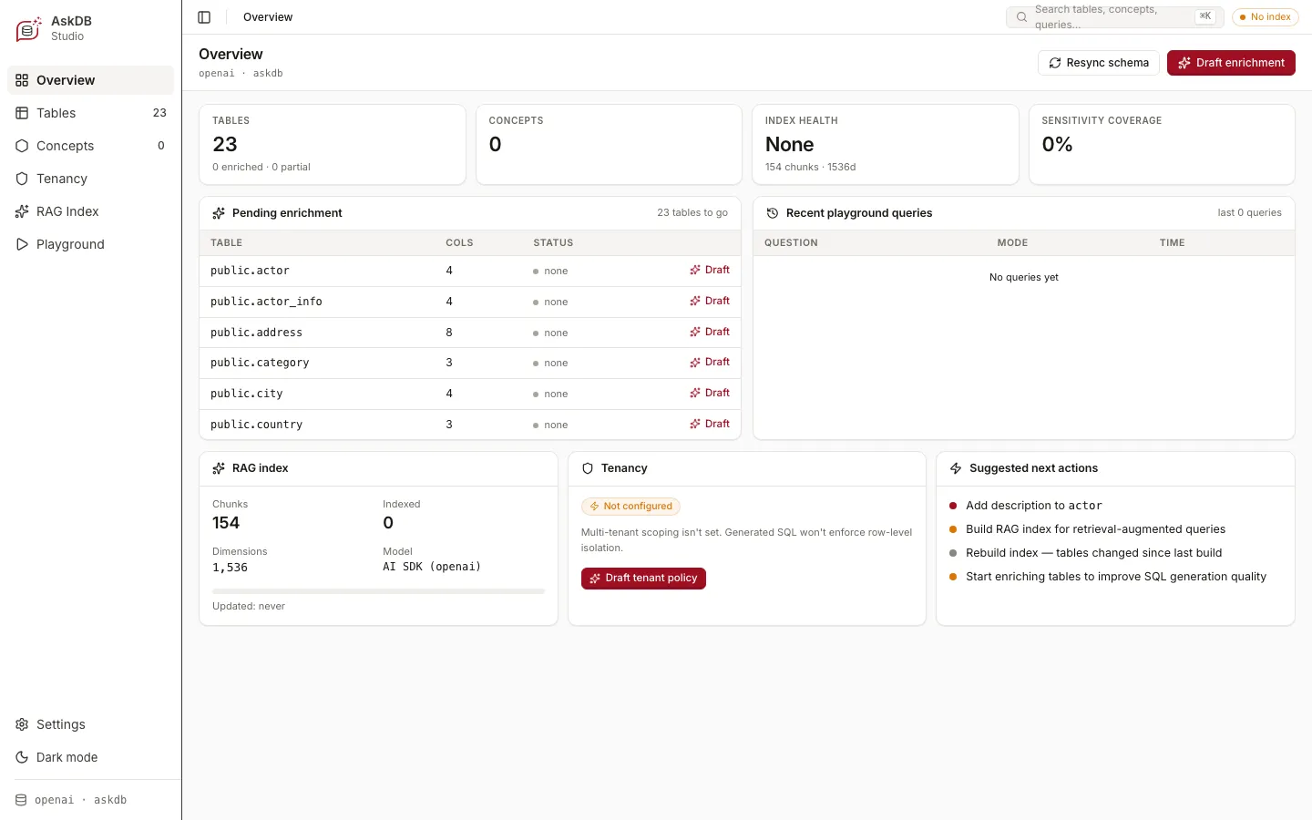Go to Tenancy section
The width and height of the screenshot is (1312, 820).
pos(91,179)
